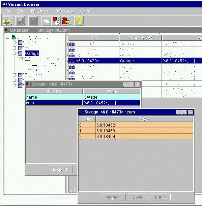Minimize the Garage <6.0.18473> : cars window
Screen dimensions: 202x206
pos(179,112)
